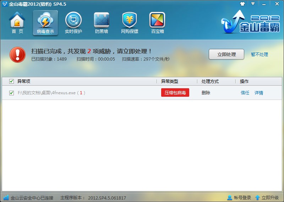Click the 删除 handling method cell
The height and width of the screenshot is (202, 284).
tap(206, 93)
